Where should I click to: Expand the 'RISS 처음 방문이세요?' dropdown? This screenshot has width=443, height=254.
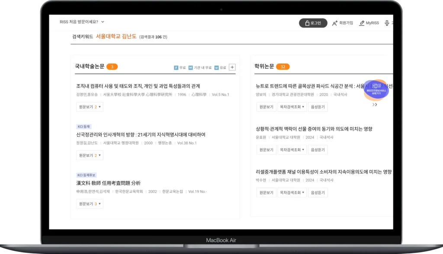tap(82, 22)
